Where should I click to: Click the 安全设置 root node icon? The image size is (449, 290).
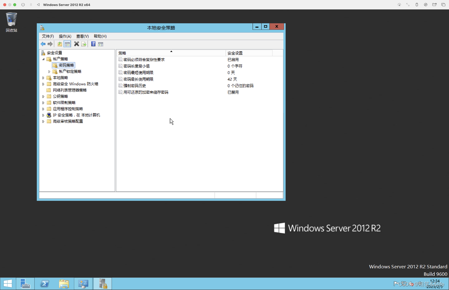point(43,53)
